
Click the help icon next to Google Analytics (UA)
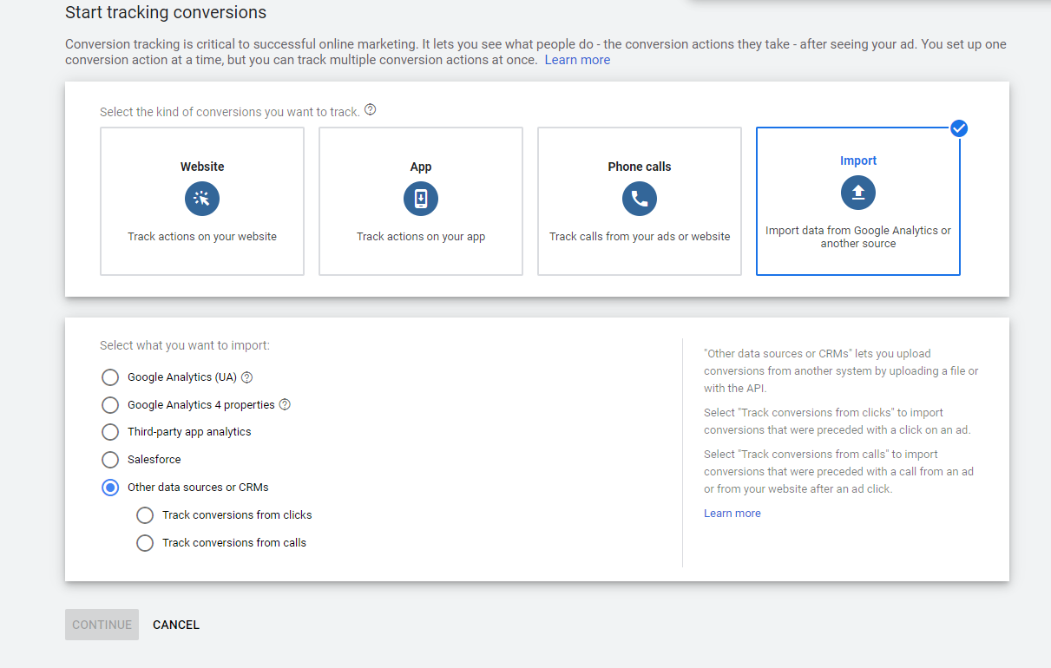246,377
